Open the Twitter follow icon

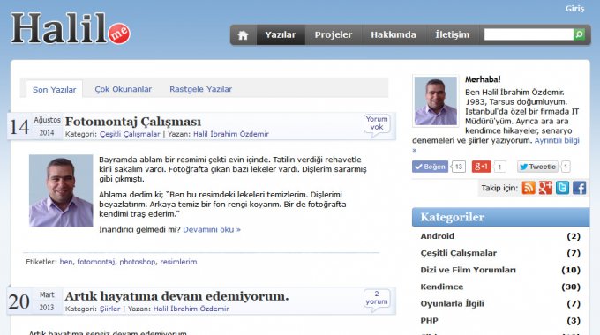[562, 188]
